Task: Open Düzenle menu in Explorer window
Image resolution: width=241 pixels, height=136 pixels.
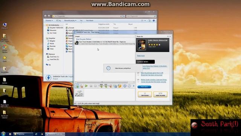Action: [49, 20]
